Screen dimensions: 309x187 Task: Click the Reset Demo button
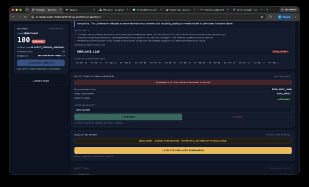coord(41,81)
